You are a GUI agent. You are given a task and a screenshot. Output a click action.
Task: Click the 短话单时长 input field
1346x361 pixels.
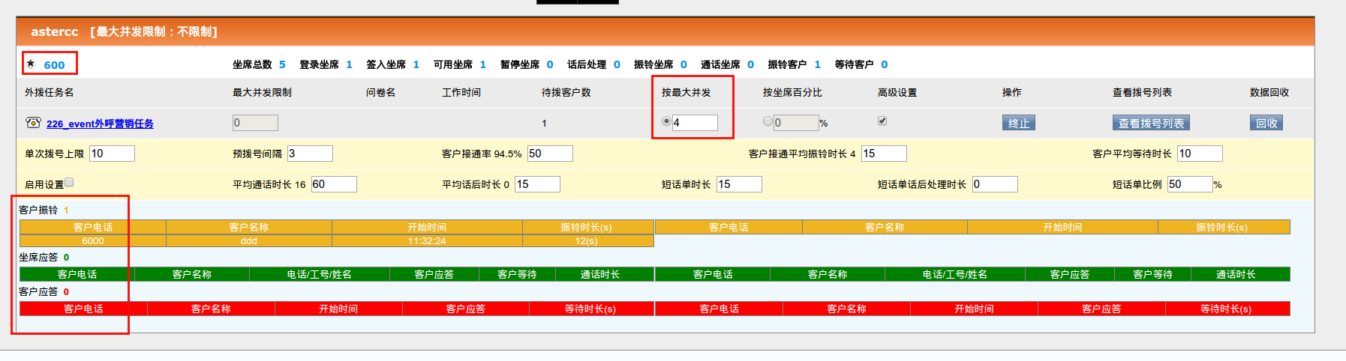tap(739, 184)
